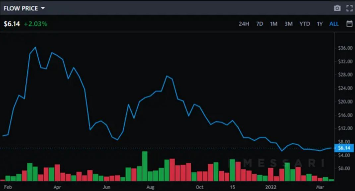Click the Feb date label
Viewport: 355px width, 191px height.
pos(8,187)
